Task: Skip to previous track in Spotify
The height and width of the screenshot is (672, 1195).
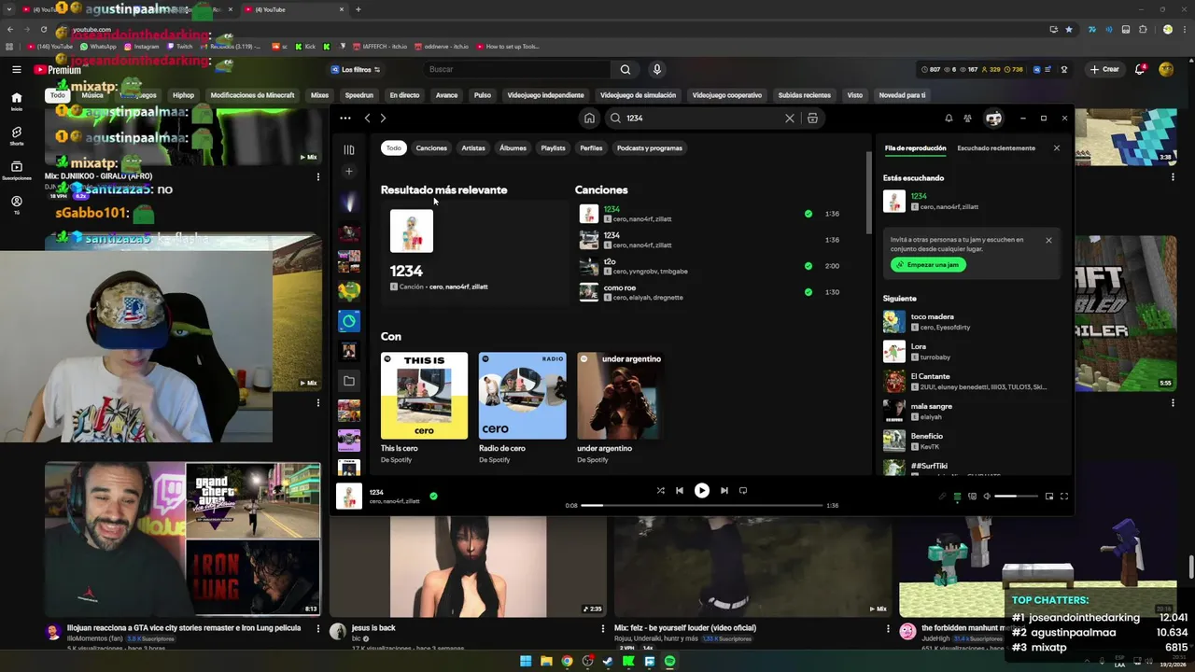Action: click(680, 490)
